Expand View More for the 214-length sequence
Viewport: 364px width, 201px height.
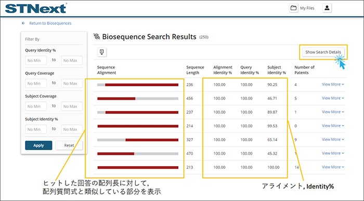click(x=333, y=126)
